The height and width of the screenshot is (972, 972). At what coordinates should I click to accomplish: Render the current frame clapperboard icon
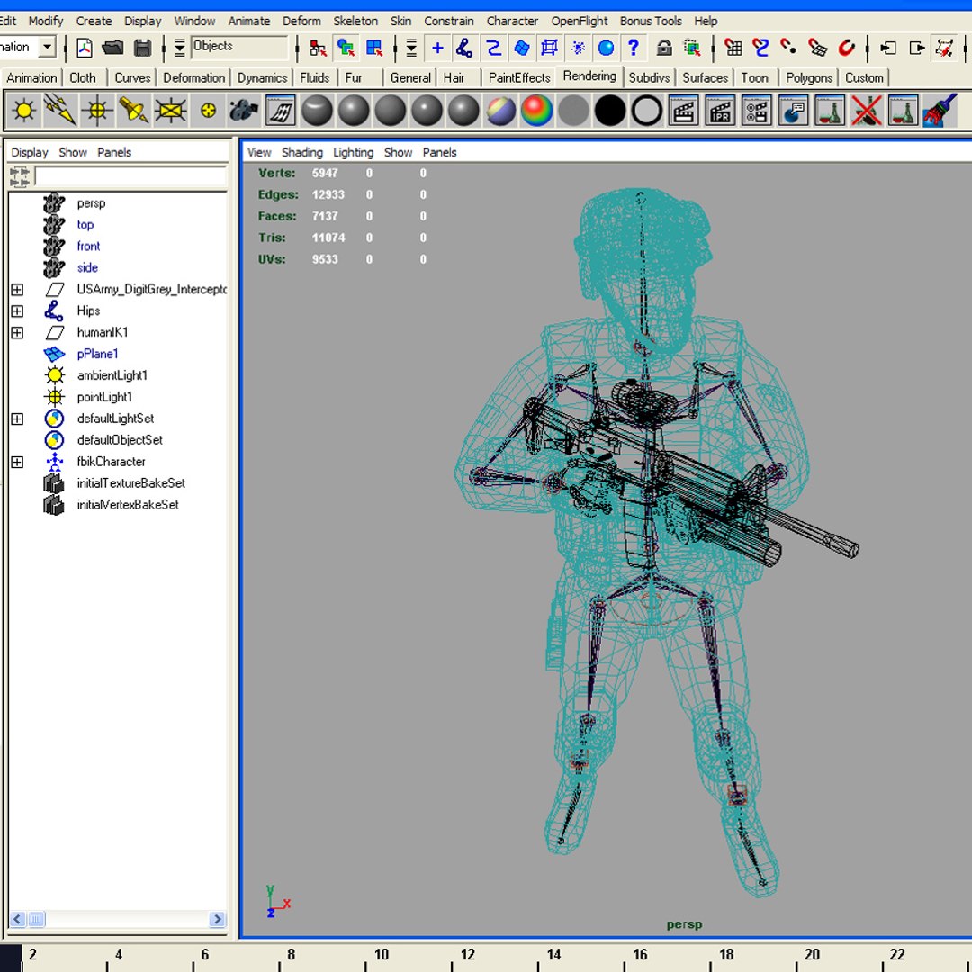[x=683, y=111]
